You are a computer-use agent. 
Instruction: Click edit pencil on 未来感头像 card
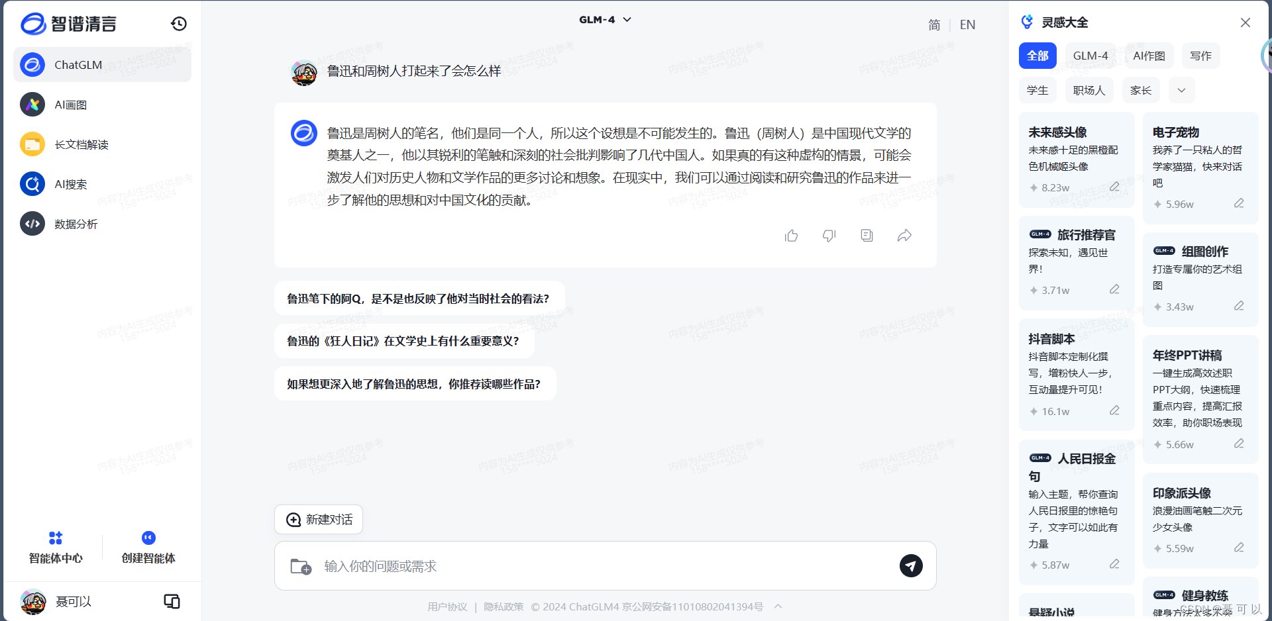click(x=1114, y=187)
